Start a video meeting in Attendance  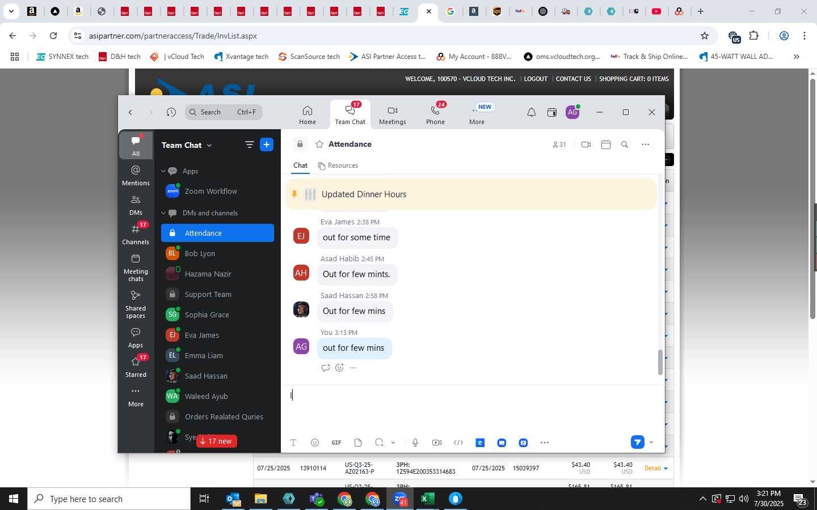click(x=586, y=144)
